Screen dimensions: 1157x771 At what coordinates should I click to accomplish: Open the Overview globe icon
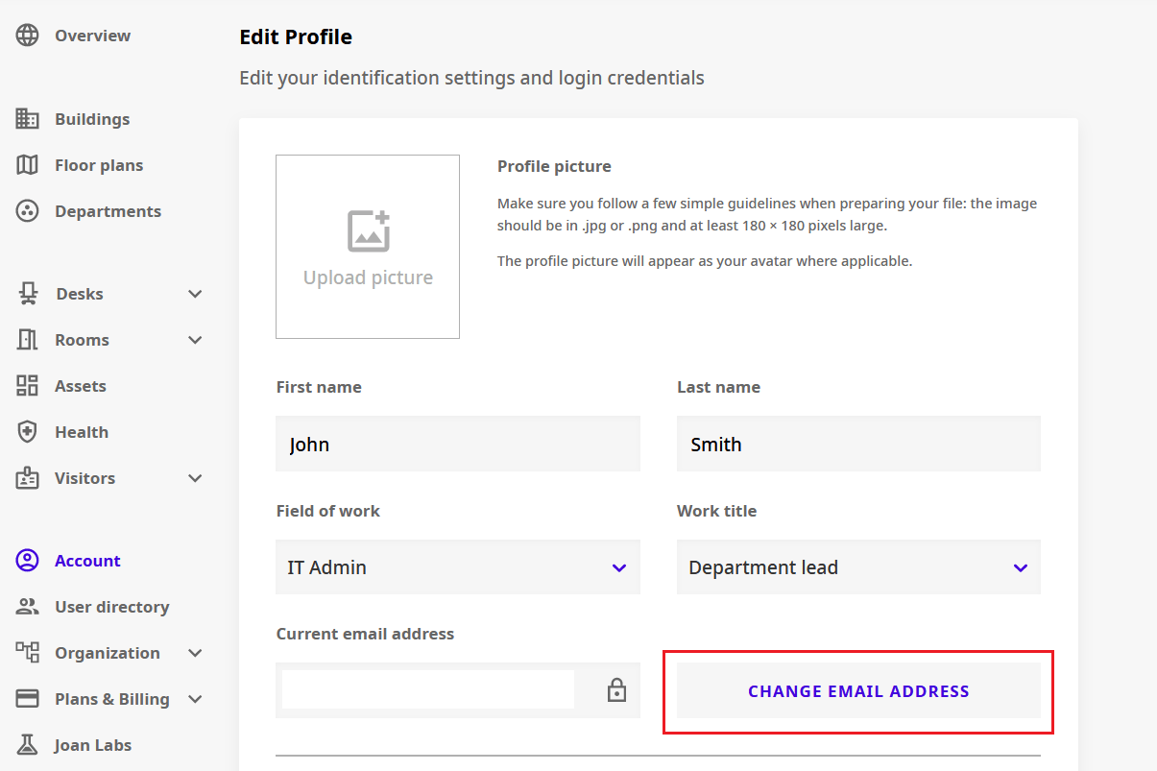tap(27, 35)
